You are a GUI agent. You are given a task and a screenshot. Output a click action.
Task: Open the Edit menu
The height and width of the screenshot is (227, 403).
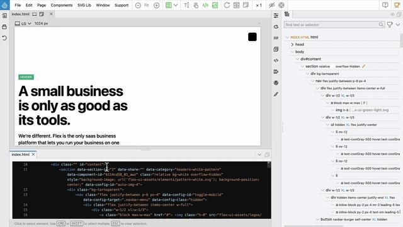click(29, 5)
